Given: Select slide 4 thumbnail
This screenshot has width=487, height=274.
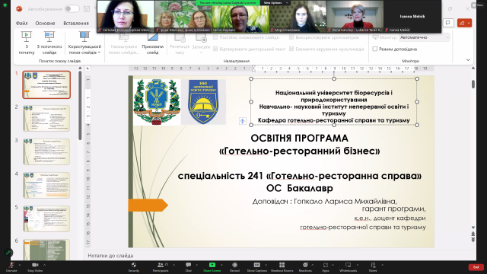Looking at the screenshot, I should pos(46,185).
